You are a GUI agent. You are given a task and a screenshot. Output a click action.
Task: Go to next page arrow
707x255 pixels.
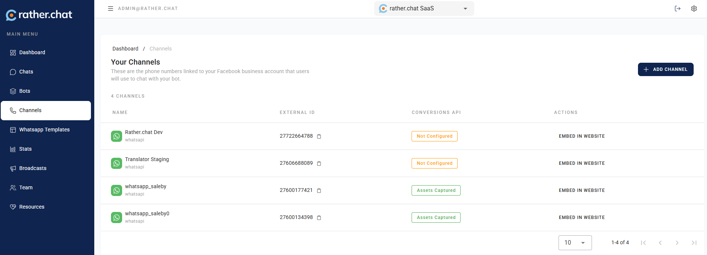pos(677,243)
